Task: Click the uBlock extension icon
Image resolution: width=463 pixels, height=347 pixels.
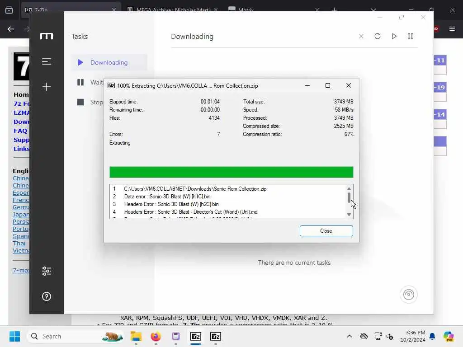Action: click(x=436, y=28)
